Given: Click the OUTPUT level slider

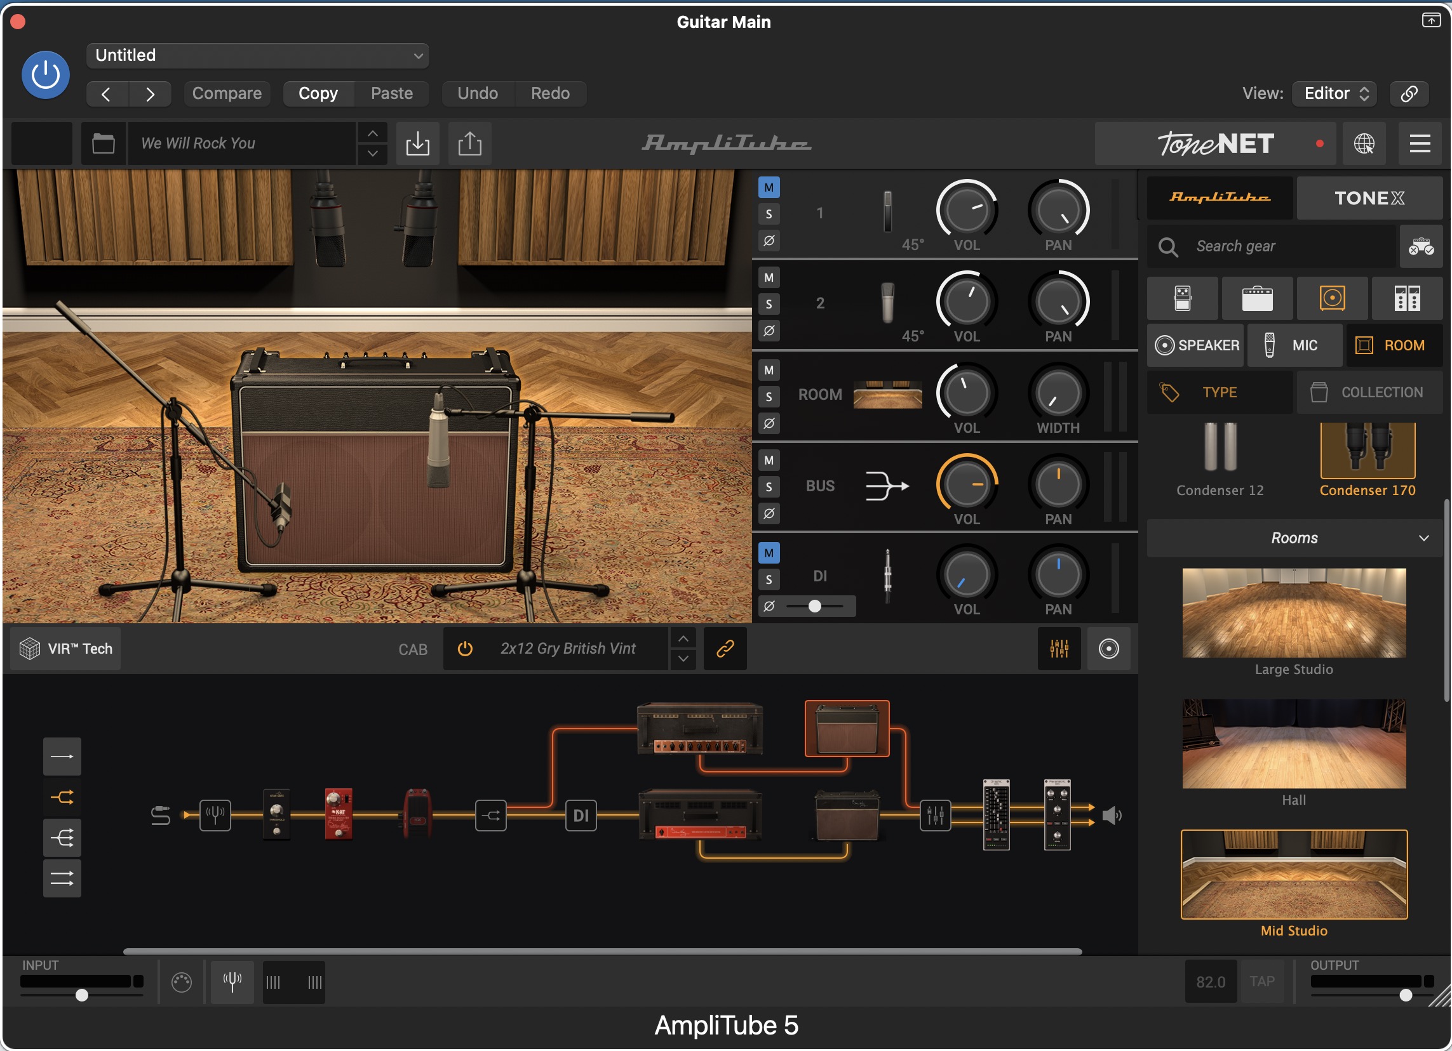Looking at the screenshot, I should pyautogui.click(x=1371, y=995).
